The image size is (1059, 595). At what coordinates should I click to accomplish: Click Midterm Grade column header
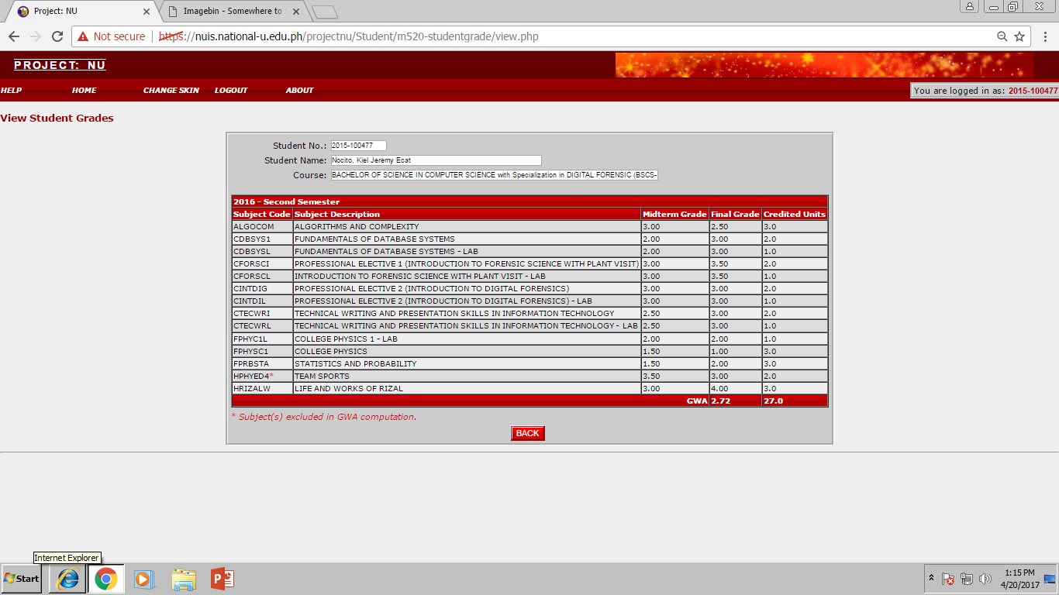674,214
